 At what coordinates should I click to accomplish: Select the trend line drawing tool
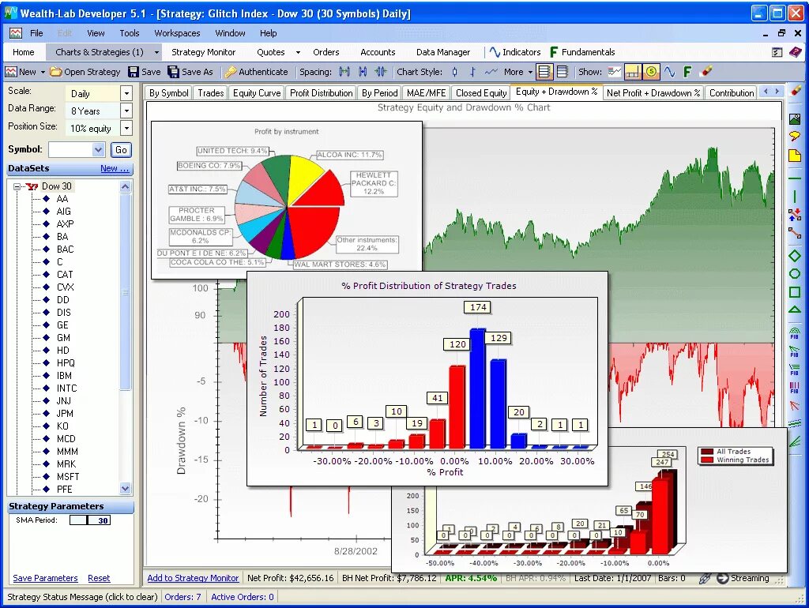pos(795,233)
